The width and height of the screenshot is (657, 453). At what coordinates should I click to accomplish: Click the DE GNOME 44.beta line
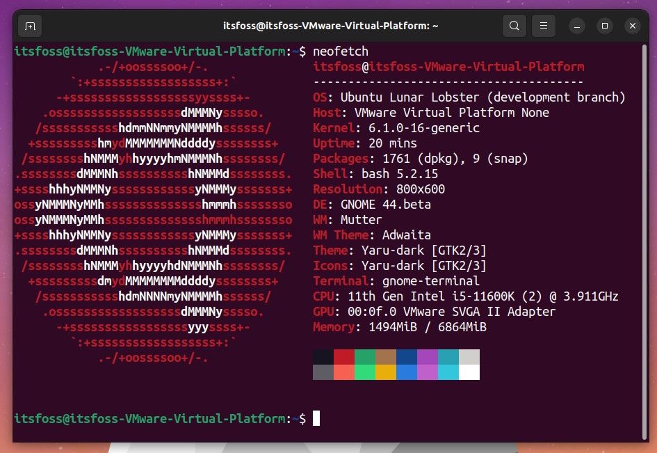coord(372,205)
